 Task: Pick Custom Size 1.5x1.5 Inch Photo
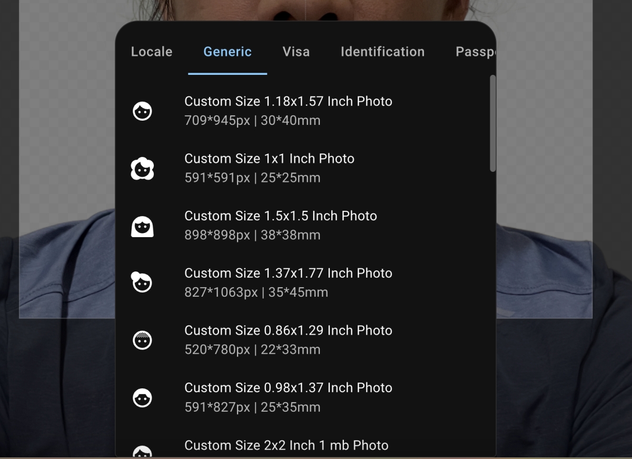click(280, 226)
